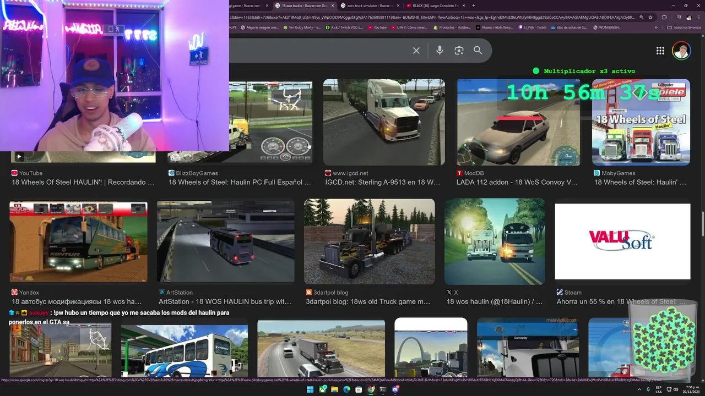Click '3dartpol blog: 18ws old Truck game' title
This screenshot has height=396, width=705.
(368, 301)
